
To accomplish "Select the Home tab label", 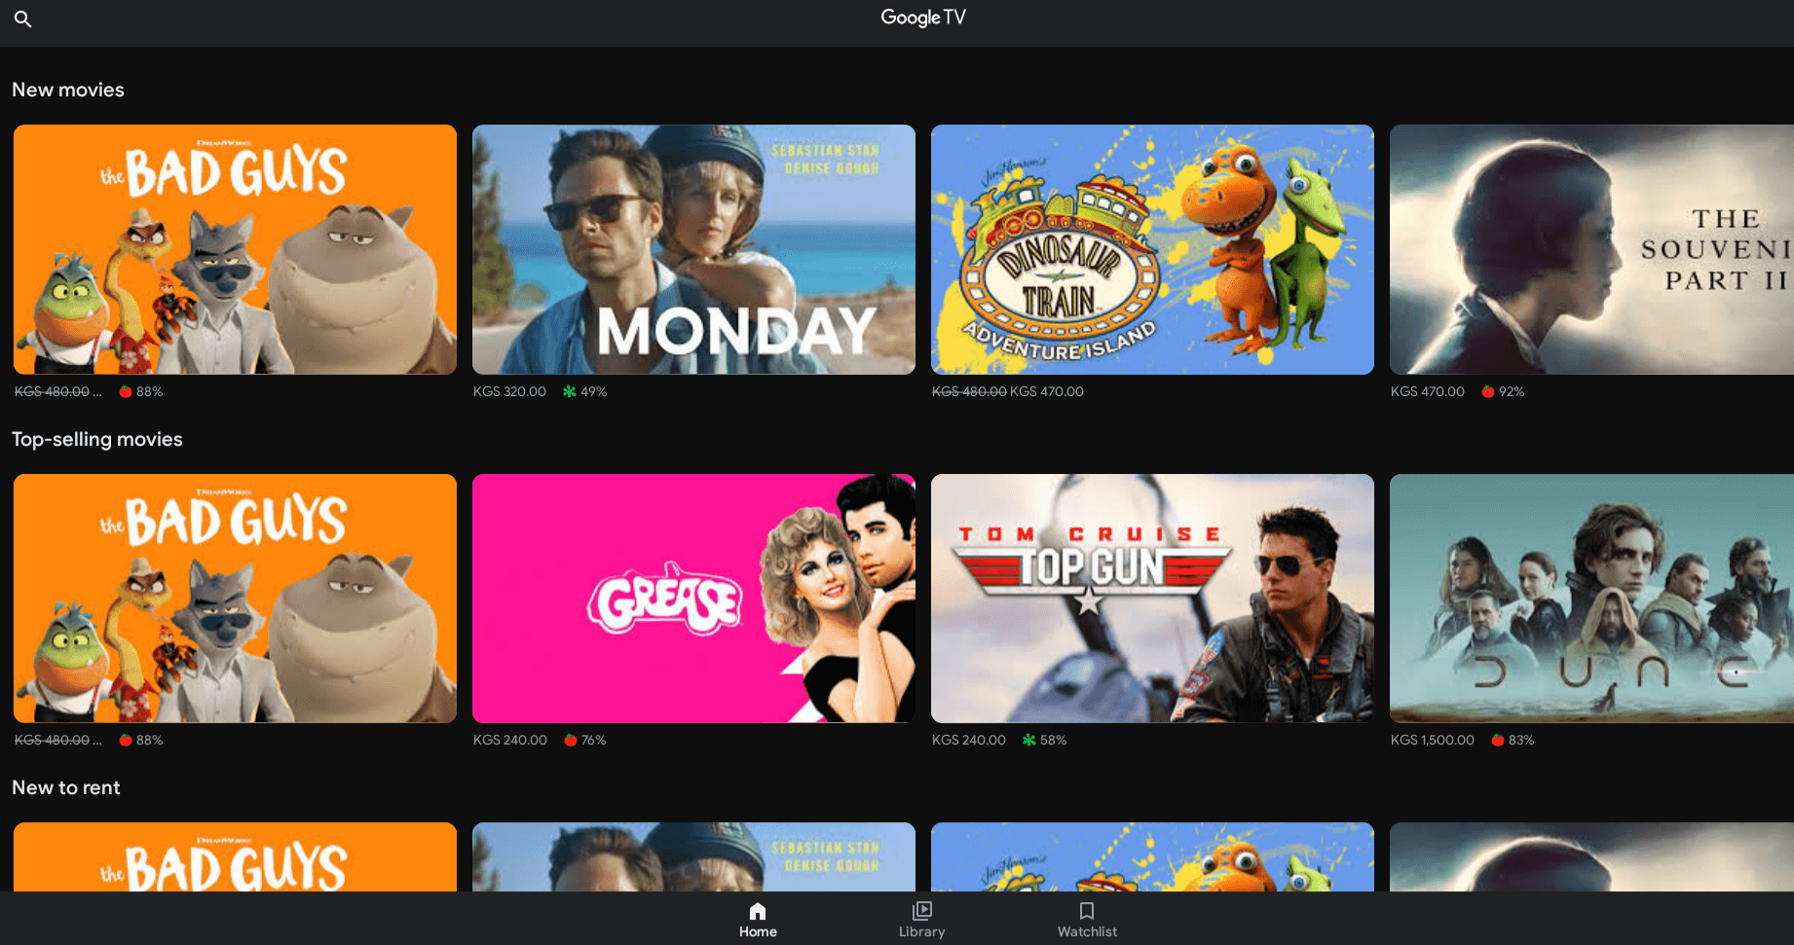I will (758, 931).
